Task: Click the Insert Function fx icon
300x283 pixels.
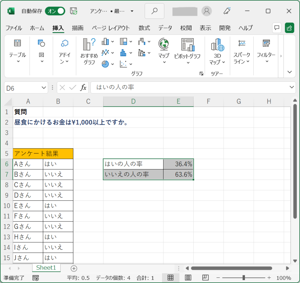Action: (83, 88)
